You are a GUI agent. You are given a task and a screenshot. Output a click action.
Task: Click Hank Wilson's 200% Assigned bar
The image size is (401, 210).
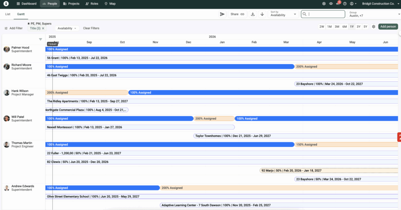click(x=87, y=92)
